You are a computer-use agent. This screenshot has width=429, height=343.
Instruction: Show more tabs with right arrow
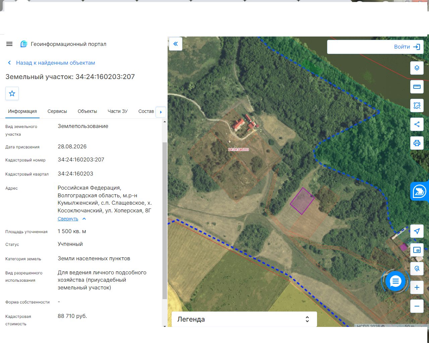[x=161, y=112]
